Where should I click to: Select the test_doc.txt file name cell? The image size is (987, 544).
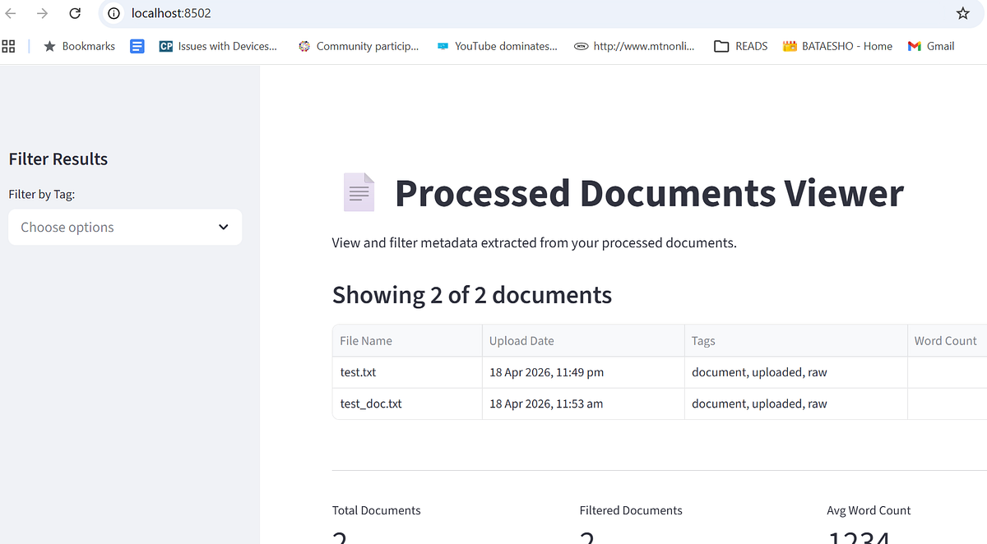click(407, 403)
